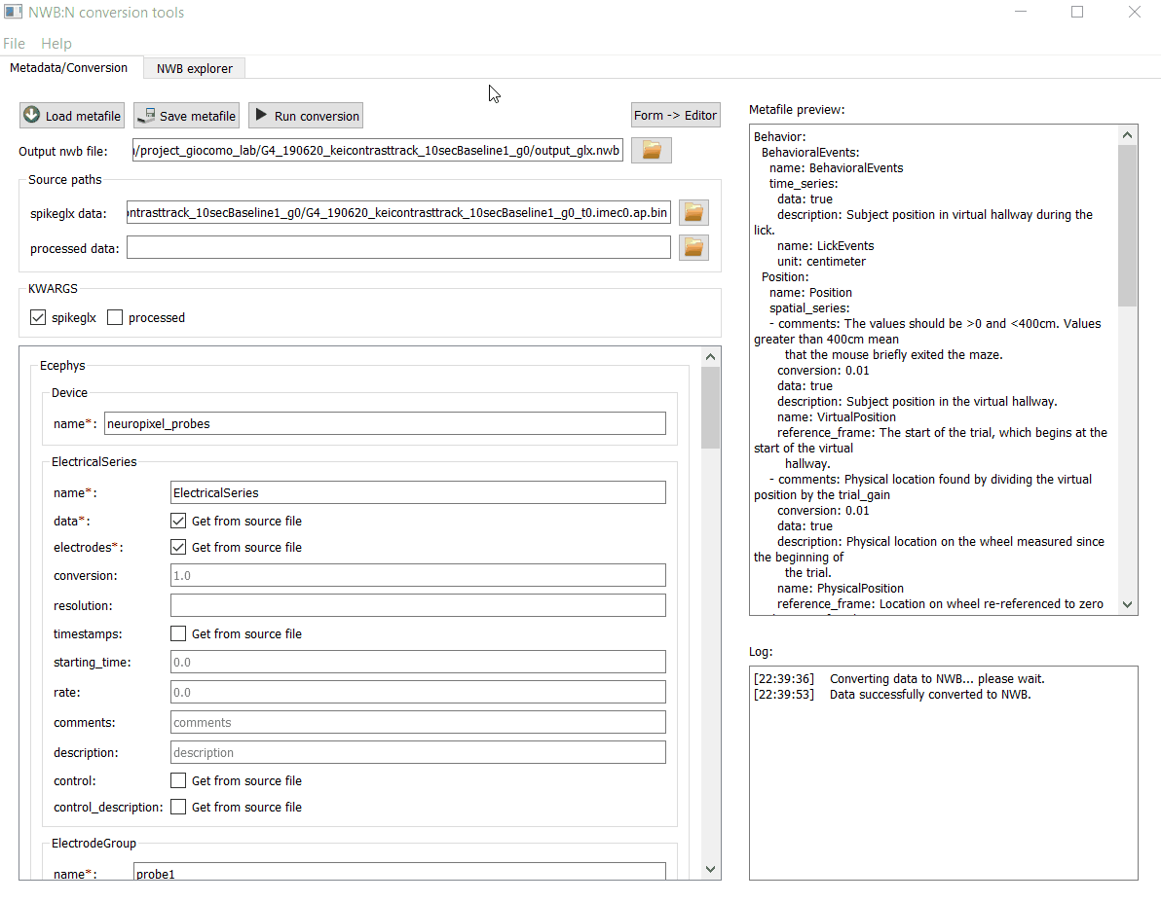Click the empty processed data field
Image resolution: width=1161 pixels, height=902 pixels.
[x=398, y=247]
